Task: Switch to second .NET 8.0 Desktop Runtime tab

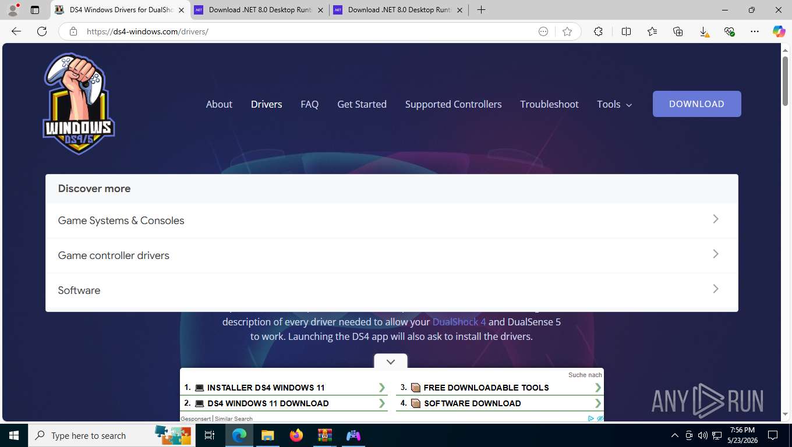Action: point(260,10)
